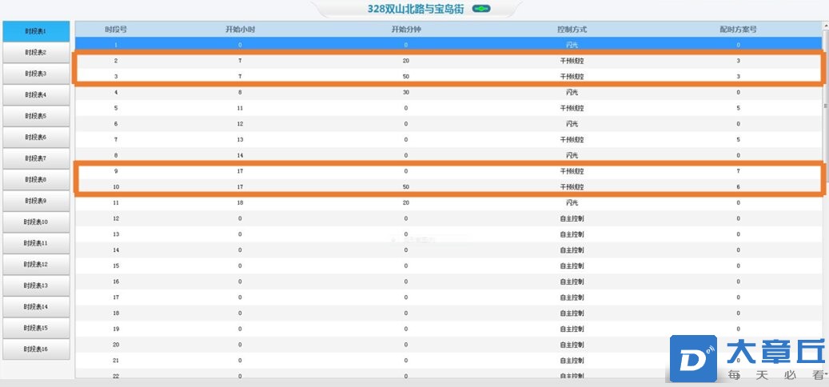Click the period number cell '15'

[116, 266]
